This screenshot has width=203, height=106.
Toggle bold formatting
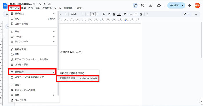coord(104,14)
